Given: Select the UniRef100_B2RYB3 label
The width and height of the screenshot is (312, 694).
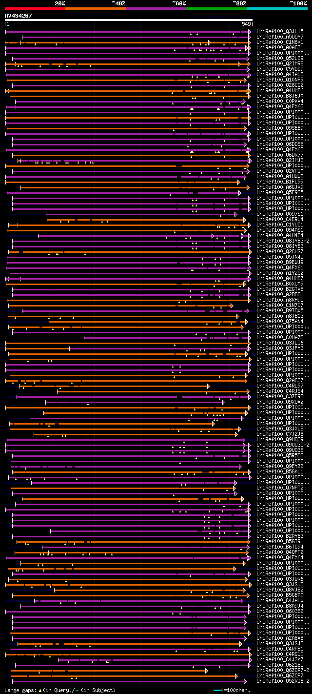Looking at the screenshot, I should [280, 536].
